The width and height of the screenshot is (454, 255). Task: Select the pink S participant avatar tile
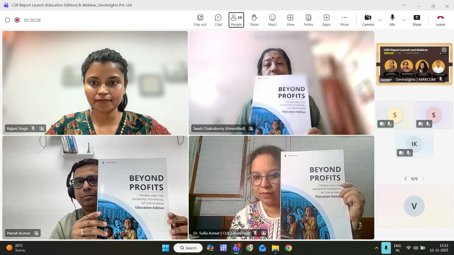click(434, 115)
